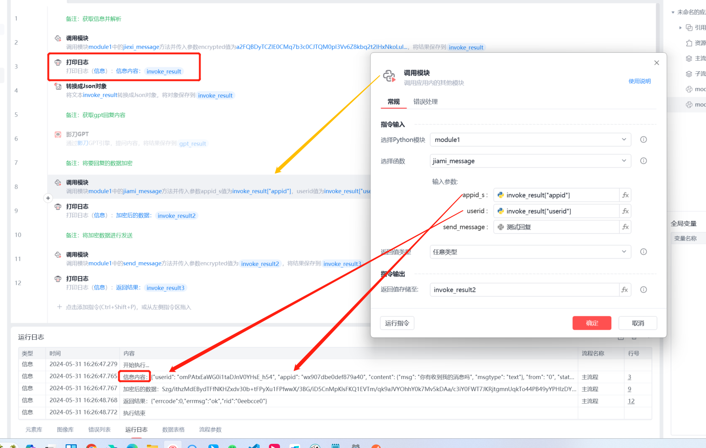Open the 数据表格 bottom tab
Image resolution: width=706 pixels, height=448 pixels.
pyautogui.click(x=173, y=430)
